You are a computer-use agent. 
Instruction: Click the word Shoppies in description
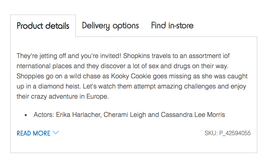click(30, 76)
